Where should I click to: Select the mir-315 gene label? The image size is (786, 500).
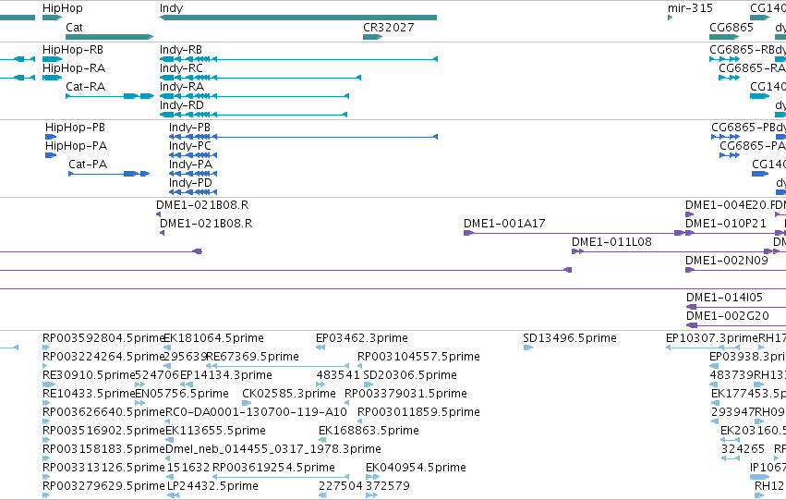(690, 8)
